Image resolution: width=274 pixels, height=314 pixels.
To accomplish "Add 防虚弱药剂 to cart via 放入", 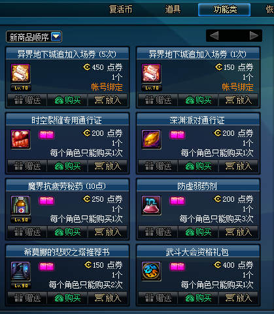I will pos(239,232).
